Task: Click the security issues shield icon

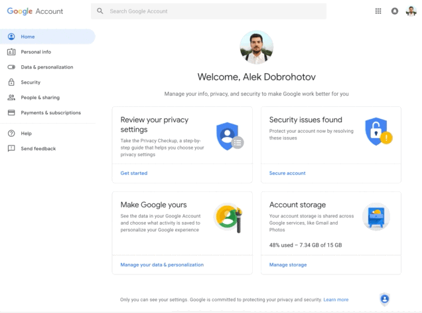Action: (378, 132)
